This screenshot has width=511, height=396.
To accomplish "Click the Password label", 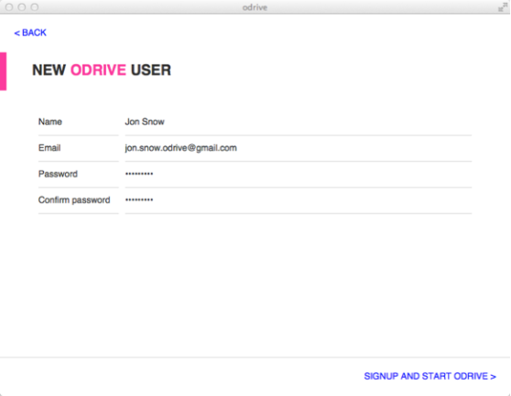I will pyautogui.click(x=58, y=174).
